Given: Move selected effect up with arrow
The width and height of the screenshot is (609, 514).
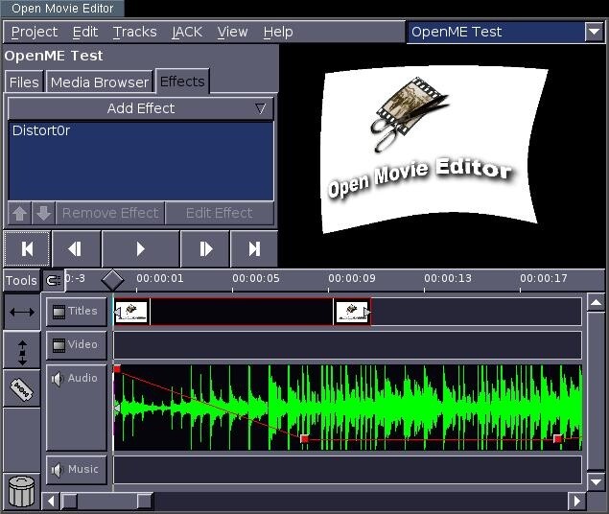Looking at the screenshot, I should (x=19, y=213).
